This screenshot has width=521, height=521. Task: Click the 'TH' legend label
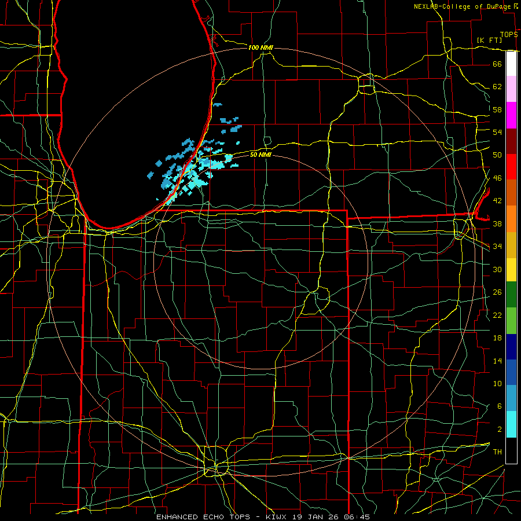pos(497,452)
